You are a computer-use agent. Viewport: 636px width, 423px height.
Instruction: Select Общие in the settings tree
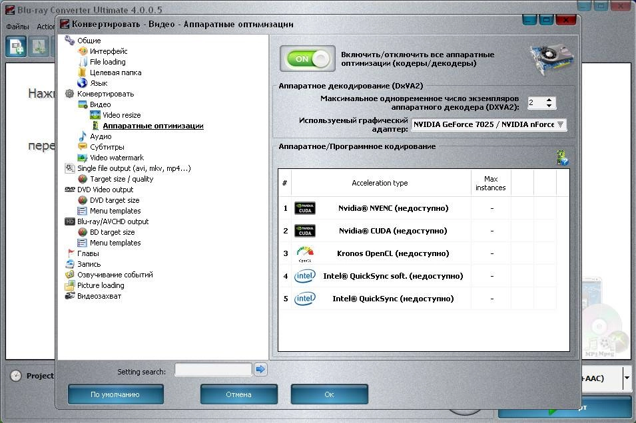[89, 41]
